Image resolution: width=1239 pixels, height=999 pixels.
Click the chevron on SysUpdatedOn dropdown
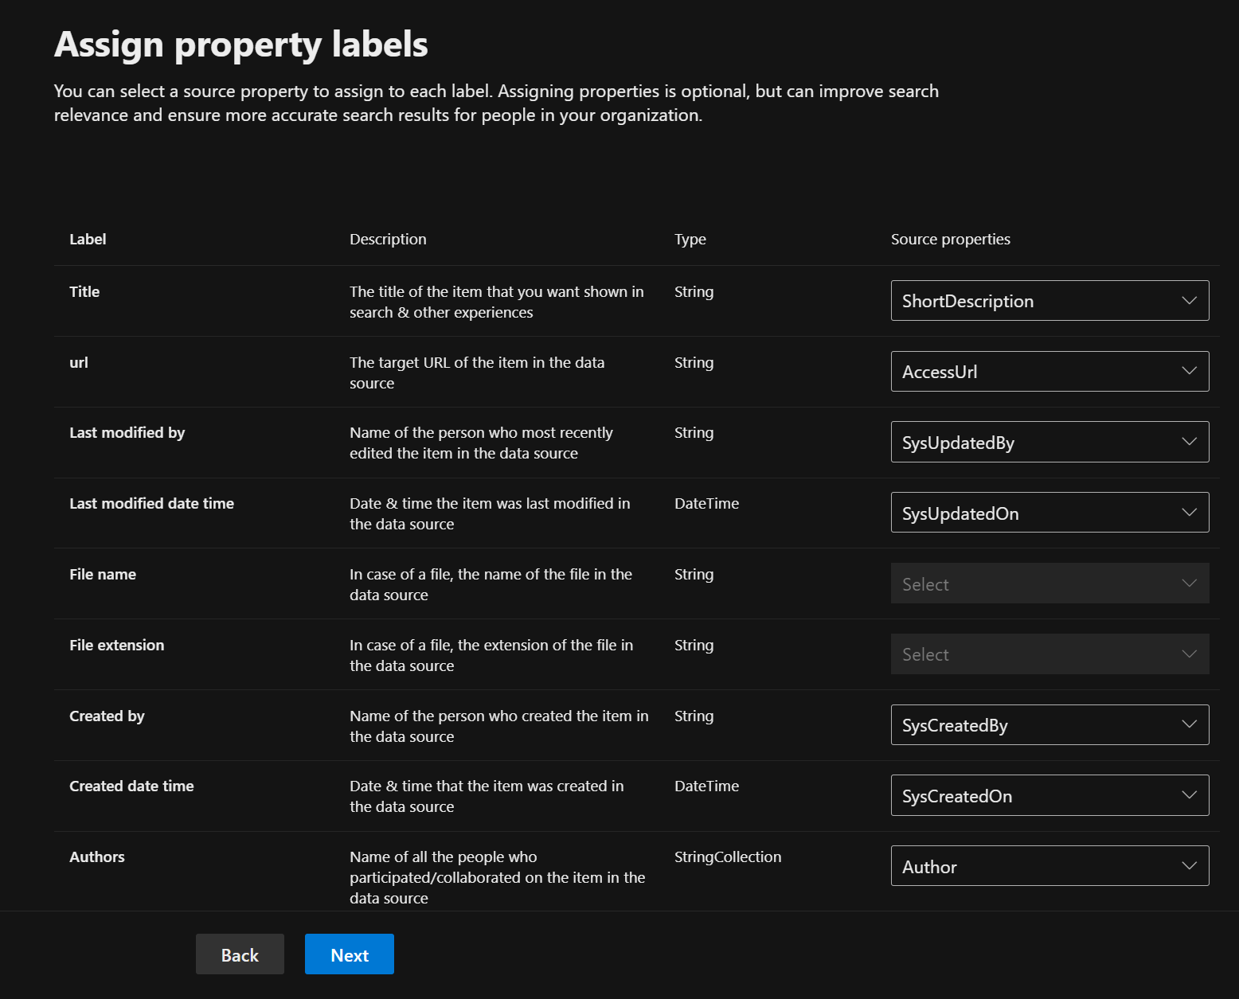pos(1189,512)
